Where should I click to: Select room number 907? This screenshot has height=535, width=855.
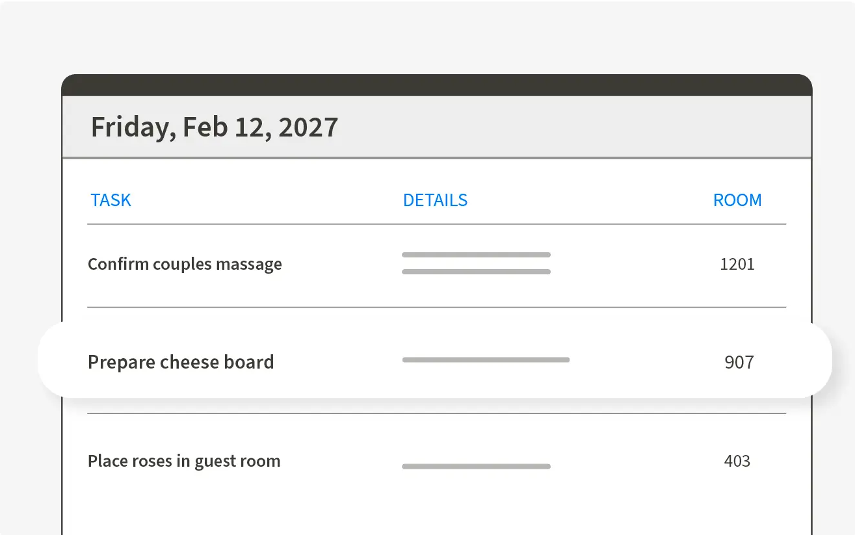[x=739, y=362]
